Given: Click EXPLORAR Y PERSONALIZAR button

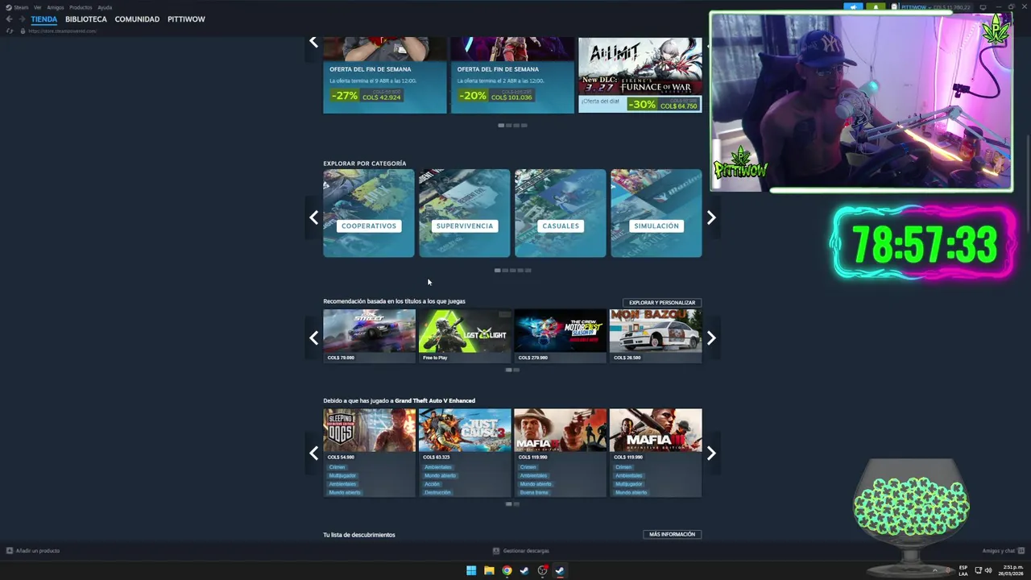Looking at the screenshot, I should tap(662, 303).
